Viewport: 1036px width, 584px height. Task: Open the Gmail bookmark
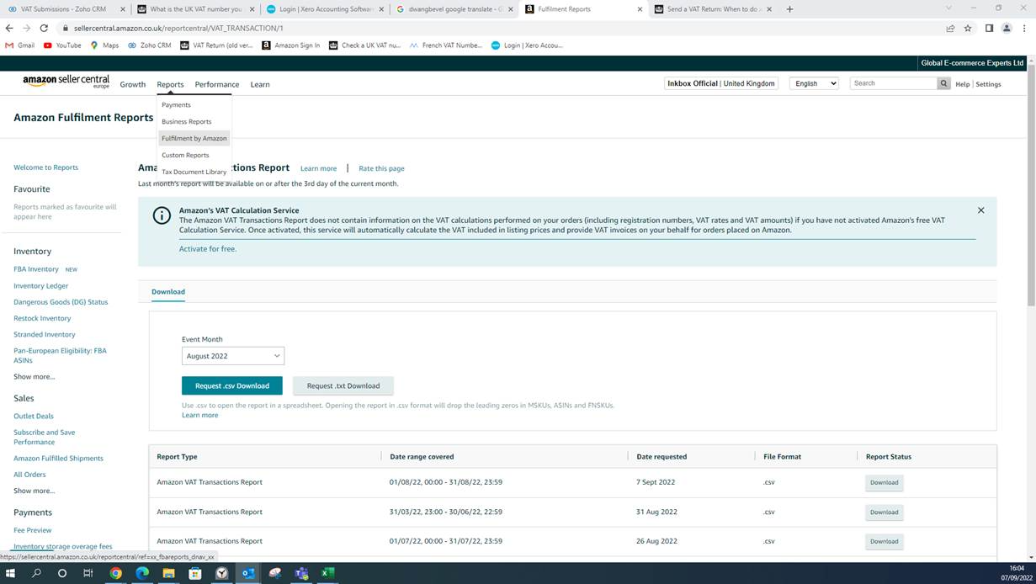coord(20,45)
